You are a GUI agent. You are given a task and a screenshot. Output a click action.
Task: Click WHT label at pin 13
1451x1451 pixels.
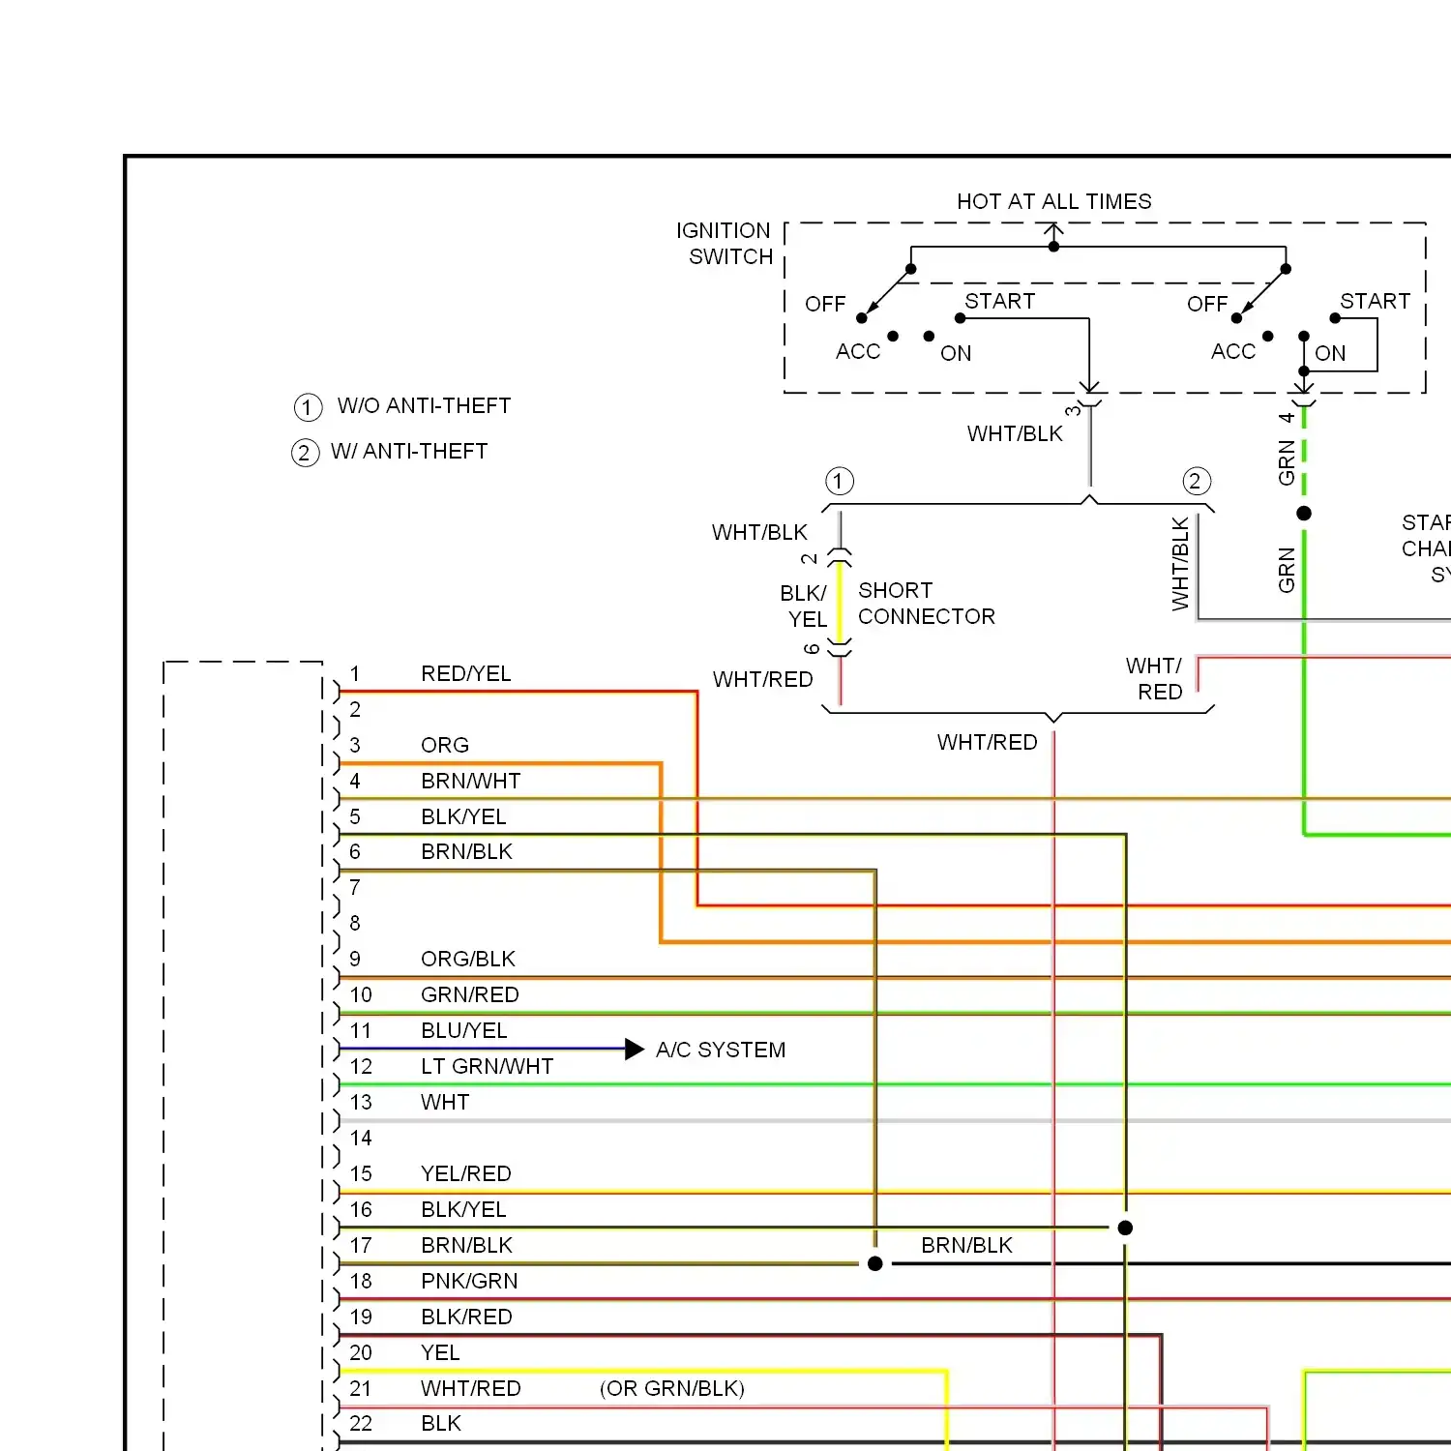point(445,1103)
